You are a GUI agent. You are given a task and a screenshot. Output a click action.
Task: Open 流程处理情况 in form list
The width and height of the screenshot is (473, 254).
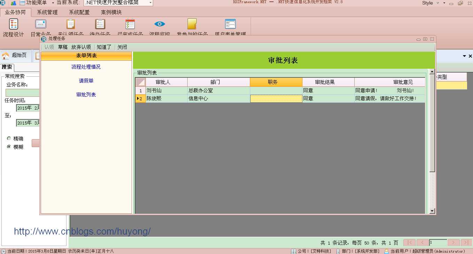click(86, 67)
